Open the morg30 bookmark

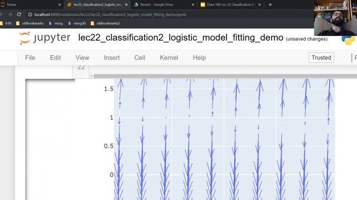point(77,23)
